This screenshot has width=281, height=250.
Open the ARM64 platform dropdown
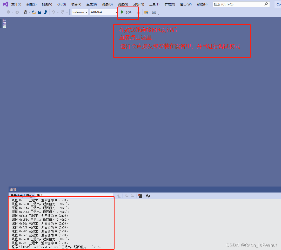tap(104, 12)
